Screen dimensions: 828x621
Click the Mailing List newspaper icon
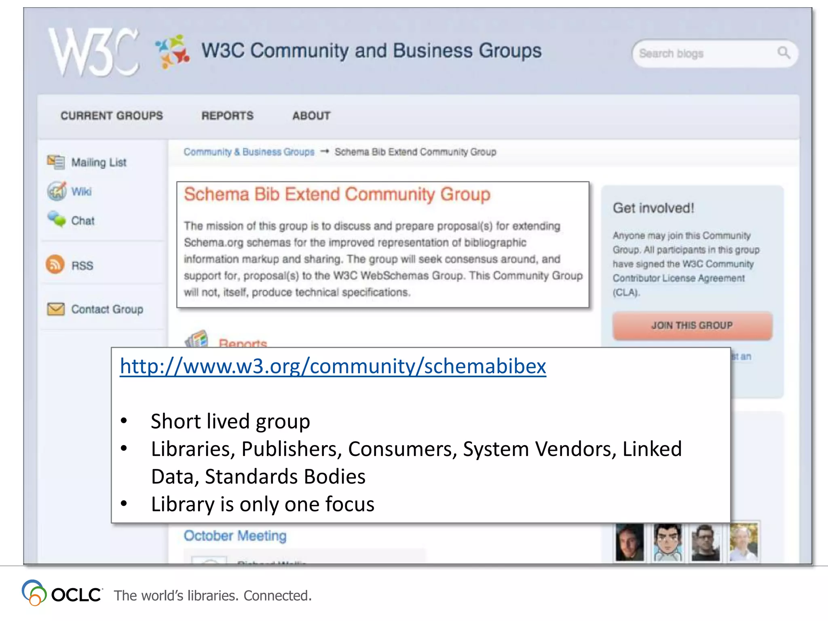click(56, 162)
